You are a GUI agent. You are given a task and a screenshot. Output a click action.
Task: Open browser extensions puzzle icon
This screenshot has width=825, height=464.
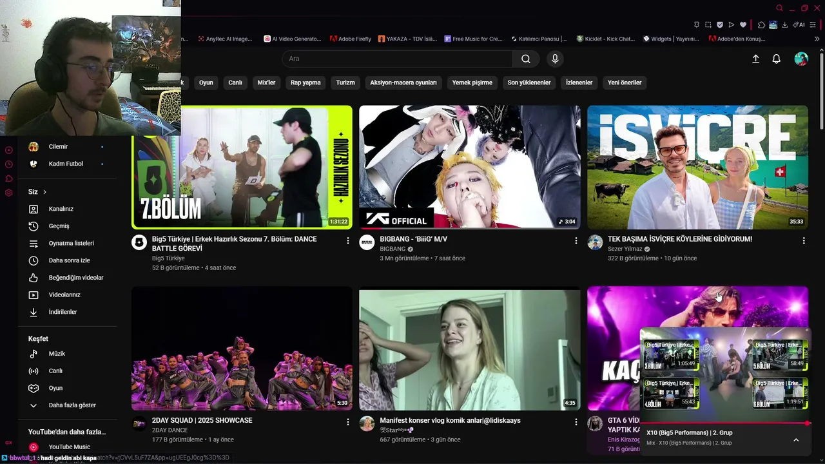click(761, 24)
